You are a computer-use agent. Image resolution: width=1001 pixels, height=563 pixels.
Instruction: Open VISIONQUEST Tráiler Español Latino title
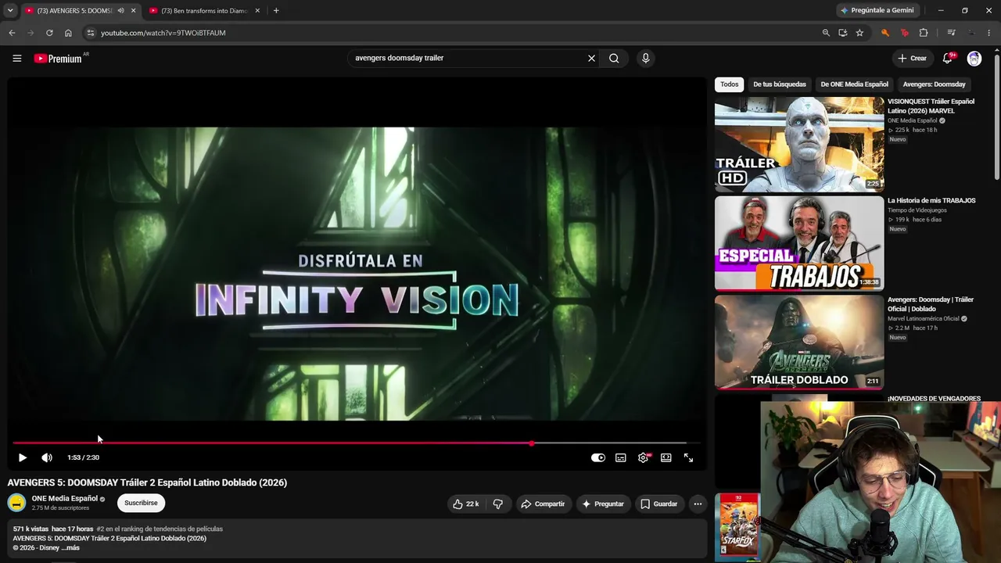coord(931,106)
